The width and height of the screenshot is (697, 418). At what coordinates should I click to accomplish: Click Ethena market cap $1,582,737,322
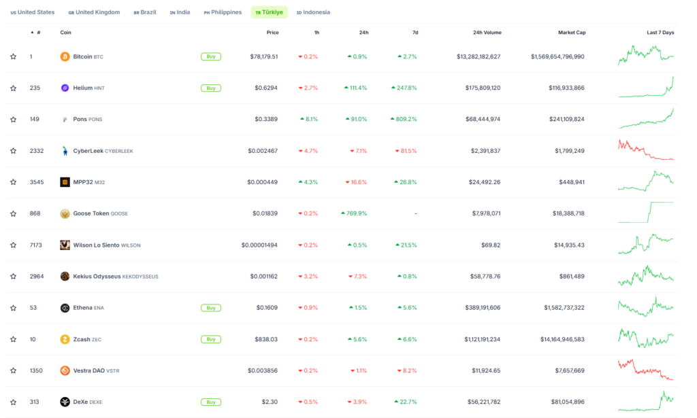pyautogui.click(x=564, y=308)
